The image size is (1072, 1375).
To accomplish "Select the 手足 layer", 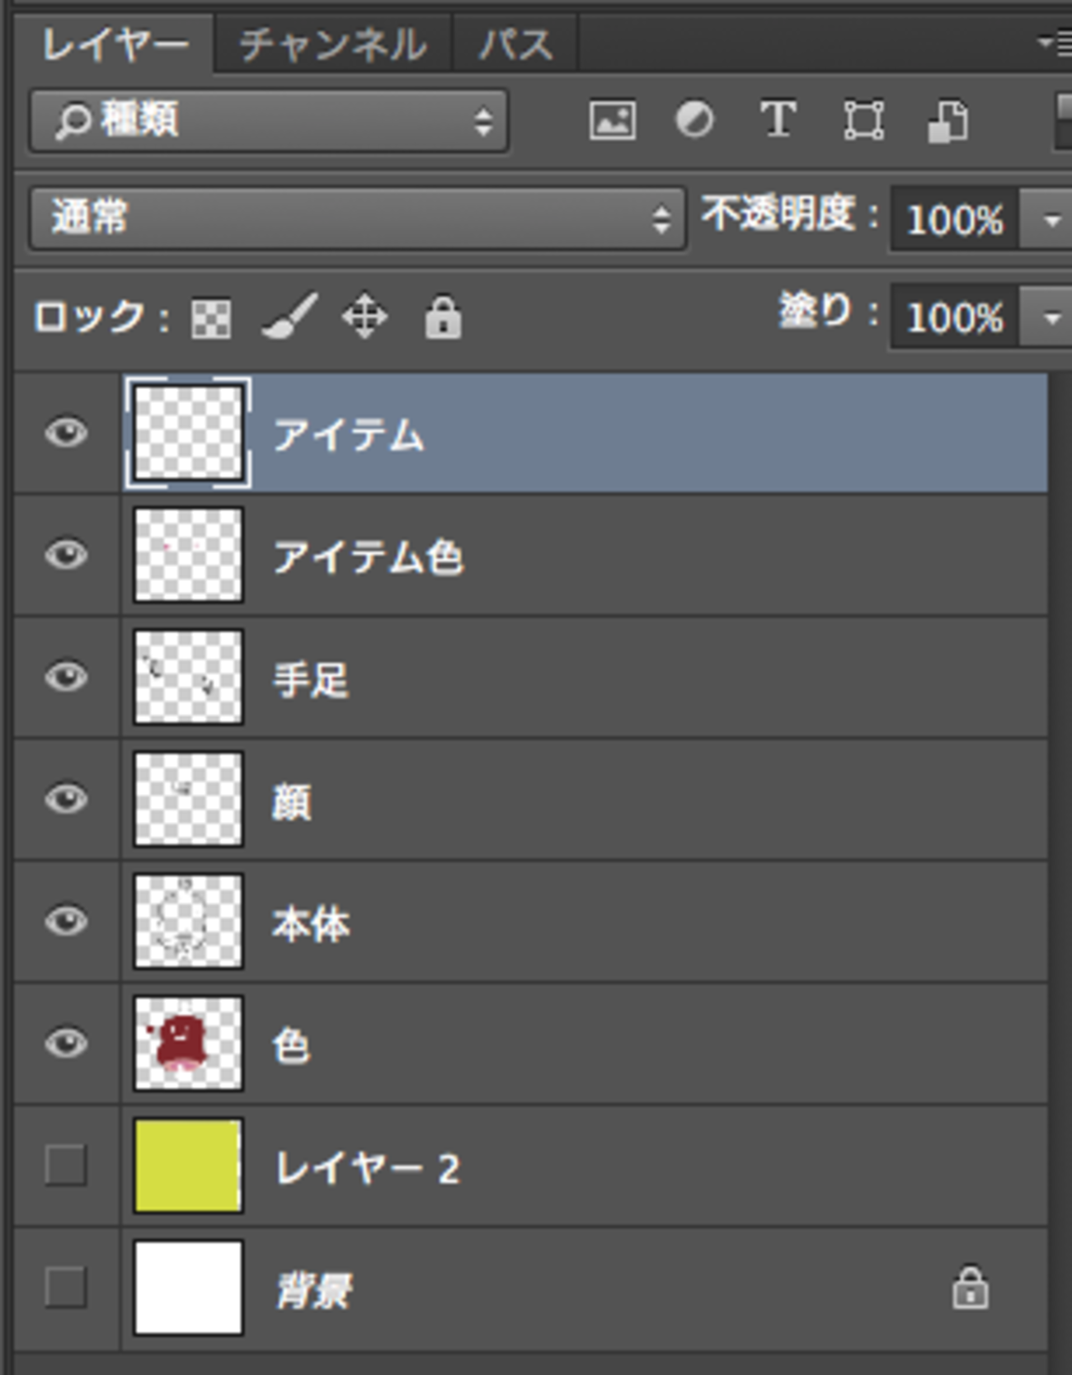I will tap(577, 678).
